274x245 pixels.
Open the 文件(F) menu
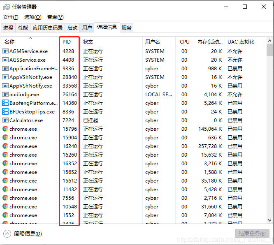tap(10, 17)
